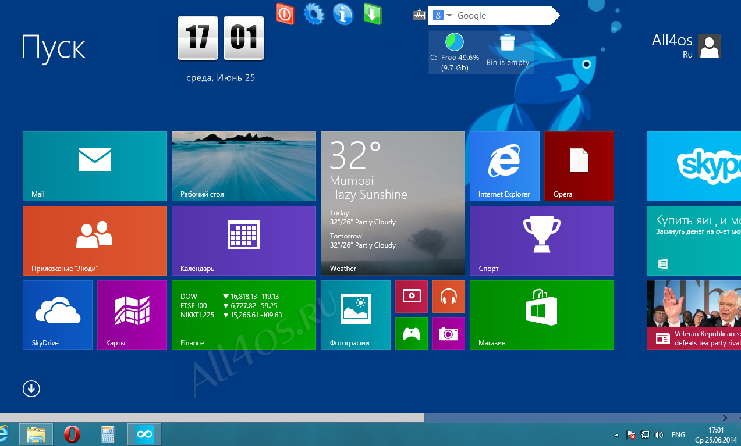Open Calculator from the taskbar
The width and height of the screenshot is (741, 446).
click(x=108, y=434)
